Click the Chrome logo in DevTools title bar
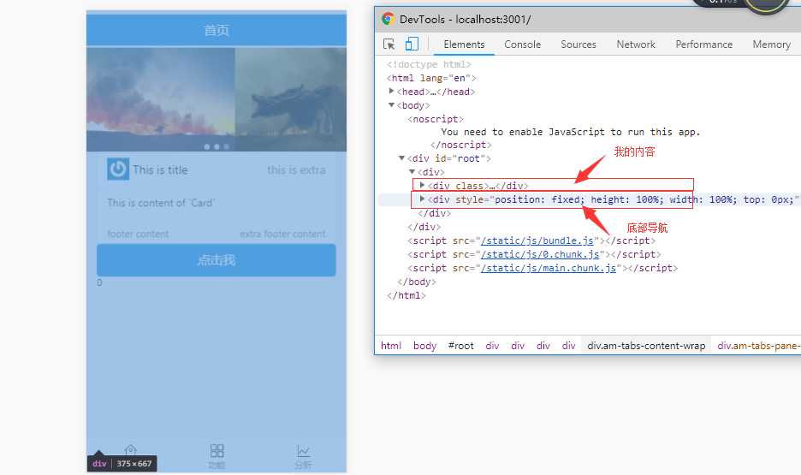 coord(388,19)
